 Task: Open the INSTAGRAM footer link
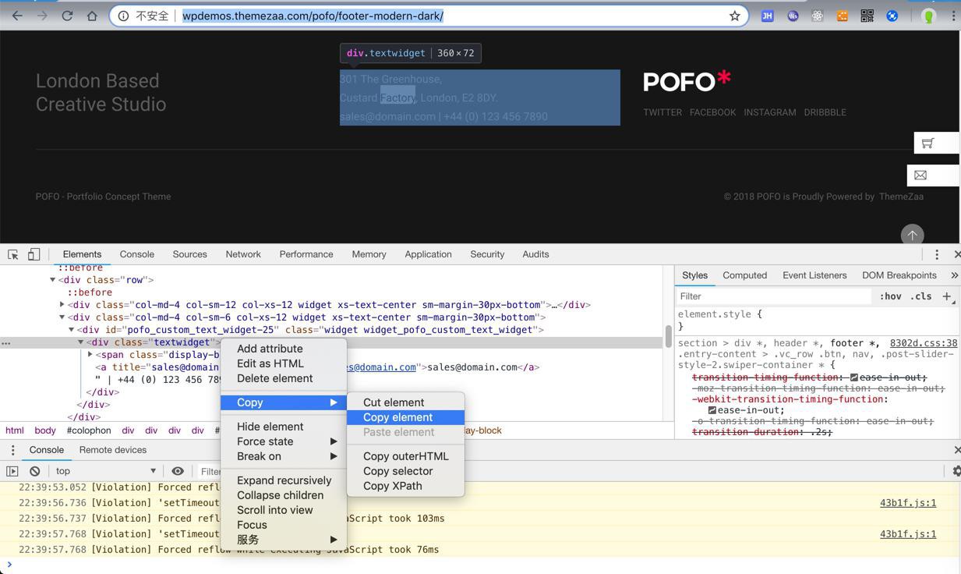pyautogui.click(x=770, y=112)
